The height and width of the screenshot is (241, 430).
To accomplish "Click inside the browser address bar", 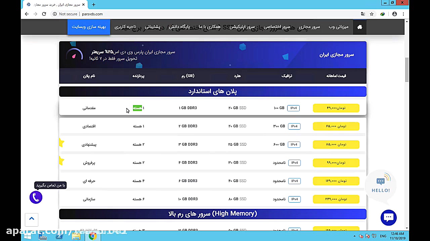I will point(134,14).
